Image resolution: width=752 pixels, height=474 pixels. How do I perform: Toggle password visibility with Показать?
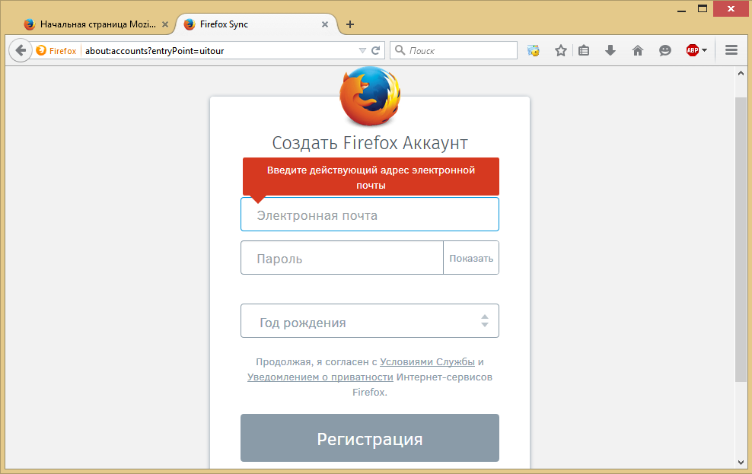(x=471, y=258)
